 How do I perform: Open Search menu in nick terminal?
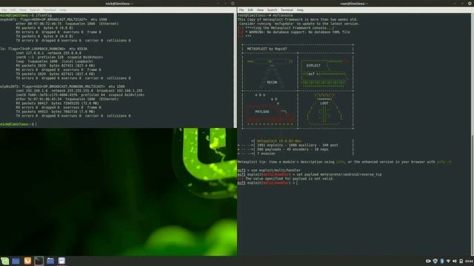click(x=35, y=10)
